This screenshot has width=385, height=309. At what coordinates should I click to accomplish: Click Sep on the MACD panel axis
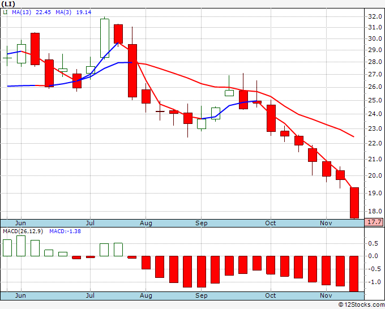tap(202, 295)
